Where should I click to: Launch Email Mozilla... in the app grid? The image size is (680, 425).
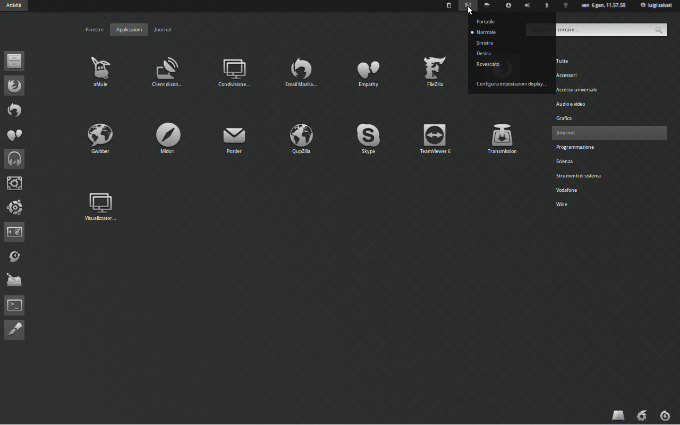click(301, 72)
